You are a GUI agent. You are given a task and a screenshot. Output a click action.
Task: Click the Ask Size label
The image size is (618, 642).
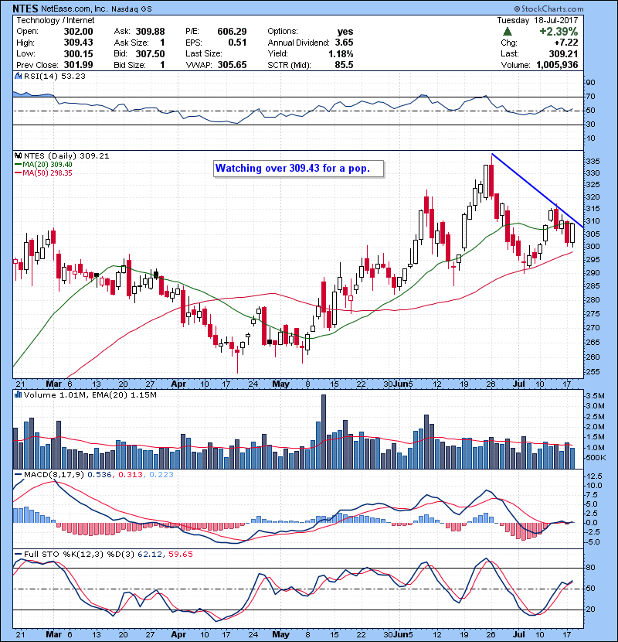pyautogui.click(x=131, y=43)
